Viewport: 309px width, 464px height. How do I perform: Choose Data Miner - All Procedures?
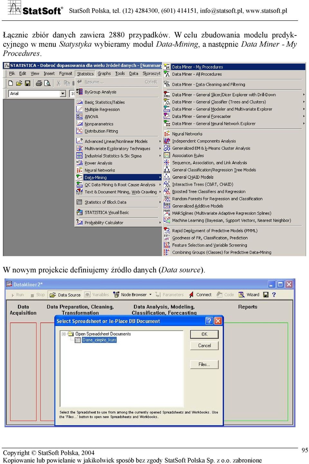[x=234, y=74]
